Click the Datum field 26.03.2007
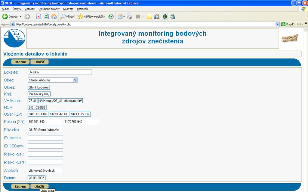Image resolution: width=308 pixels, height=192 pixels. coord(36,178)
